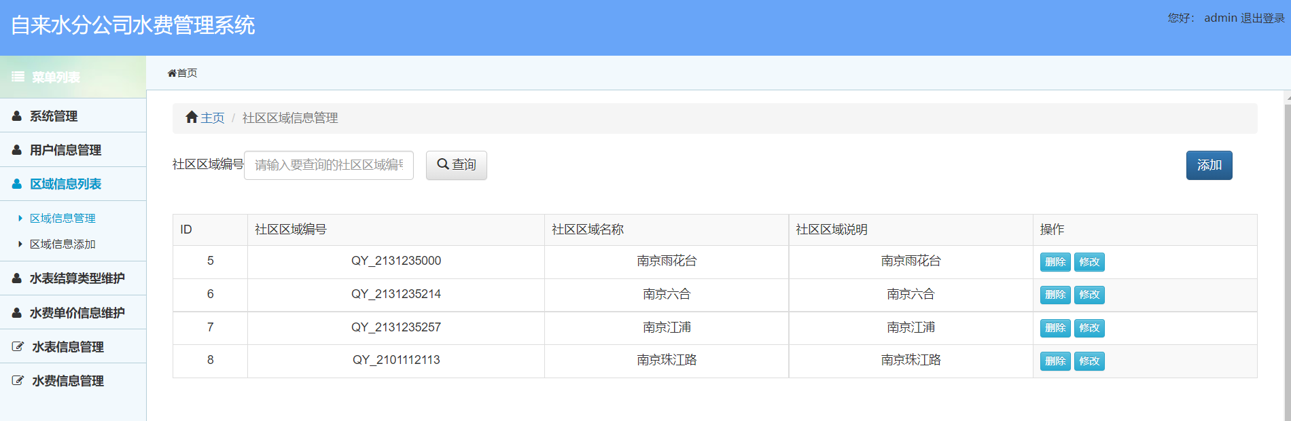Delete the 南京六合 row
Screen dimensions: 1291x421
[1055, 295]
